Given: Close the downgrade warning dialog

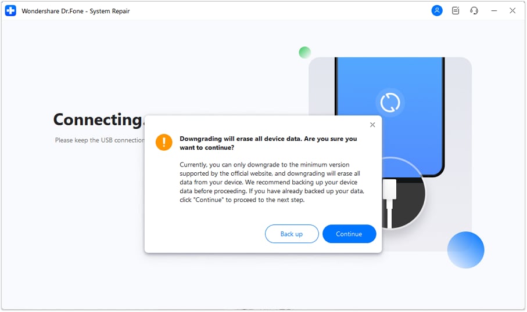Looking at the screenshot, I should [372, 125].
